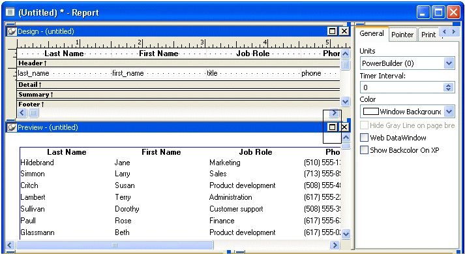Click Design pane scroll right arrow
465x254 pixels.
[x=334, y=112]
